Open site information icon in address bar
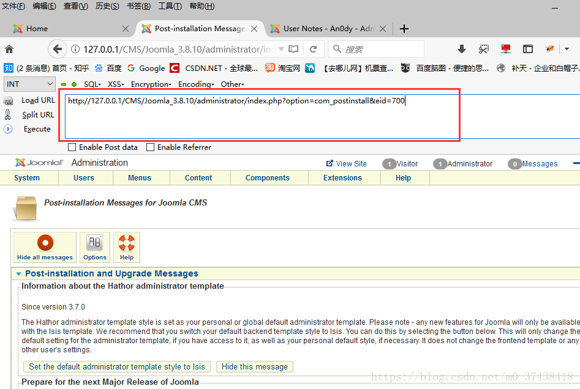 click(75, 49)
